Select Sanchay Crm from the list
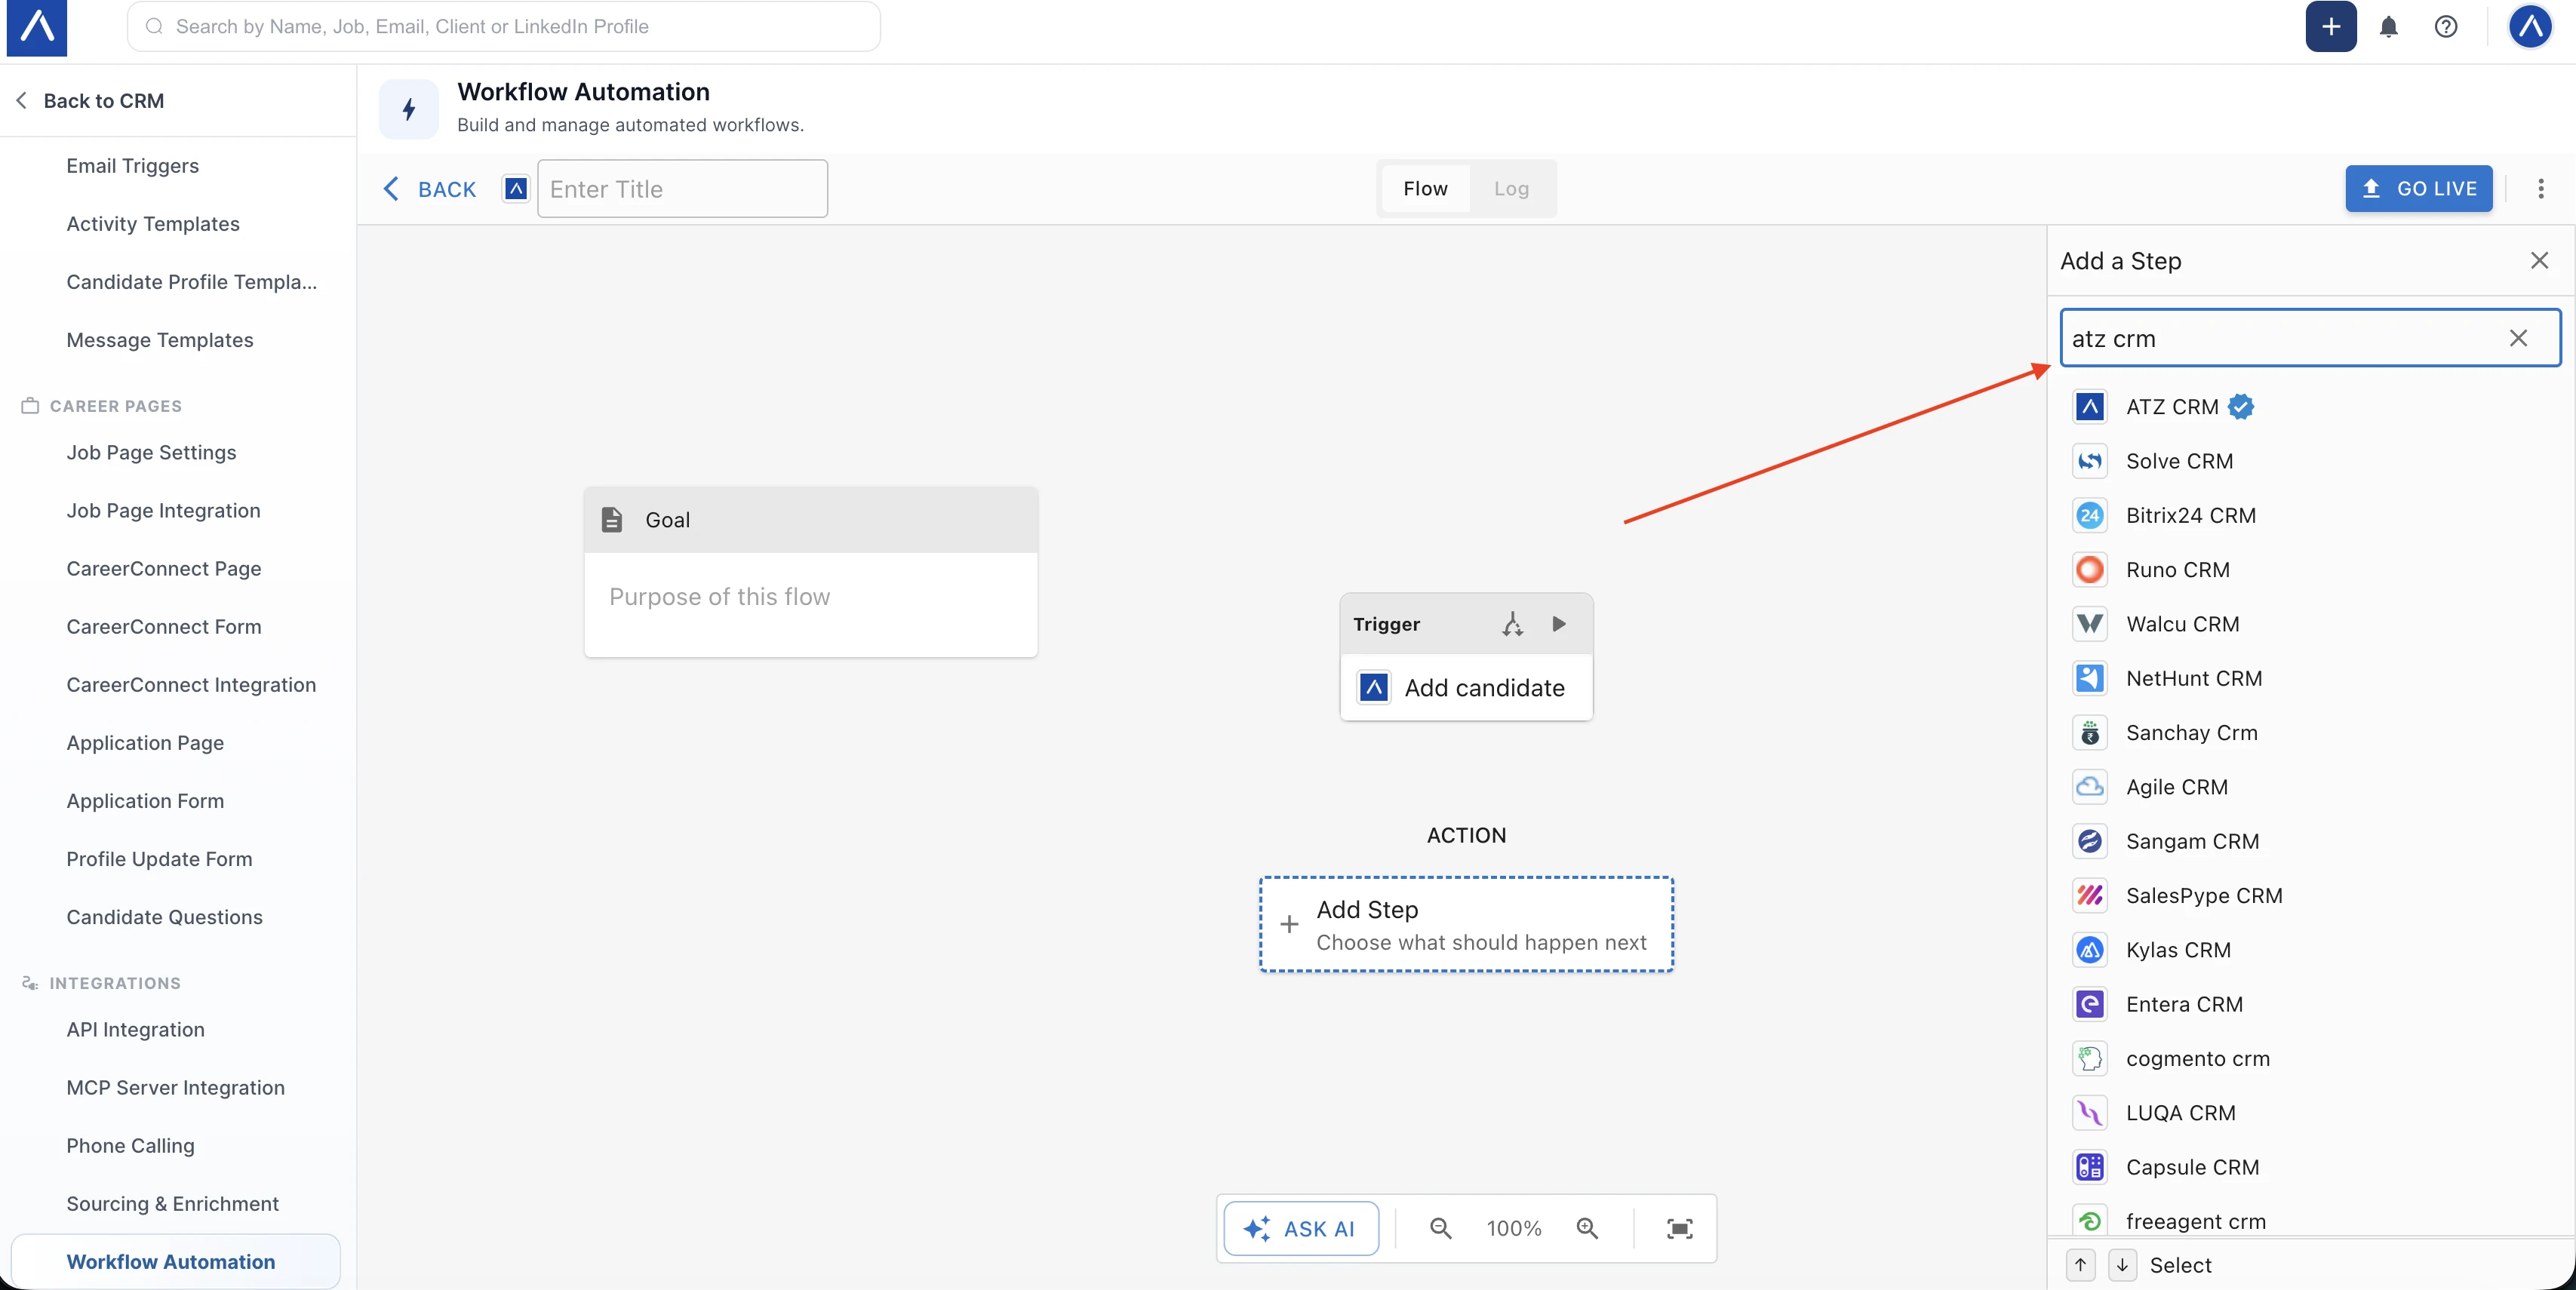The height and width of the screenshot is (1290, 2576). (x=2312, y=733)
